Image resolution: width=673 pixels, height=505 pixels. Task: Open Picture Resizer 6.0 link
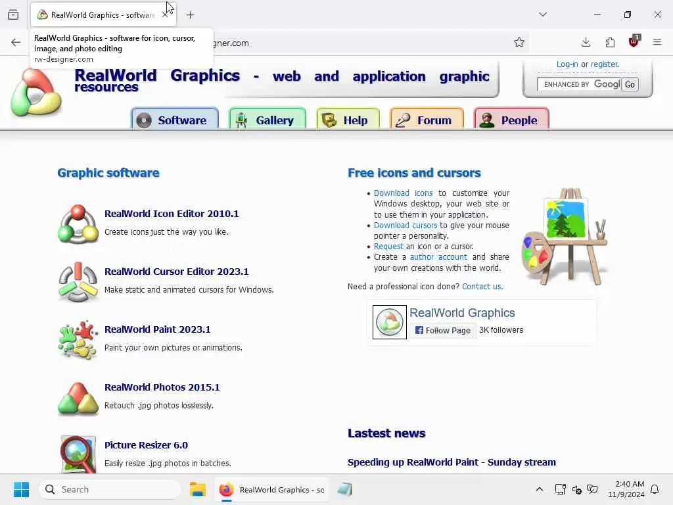pyautogui.click(x=146, y=445)
